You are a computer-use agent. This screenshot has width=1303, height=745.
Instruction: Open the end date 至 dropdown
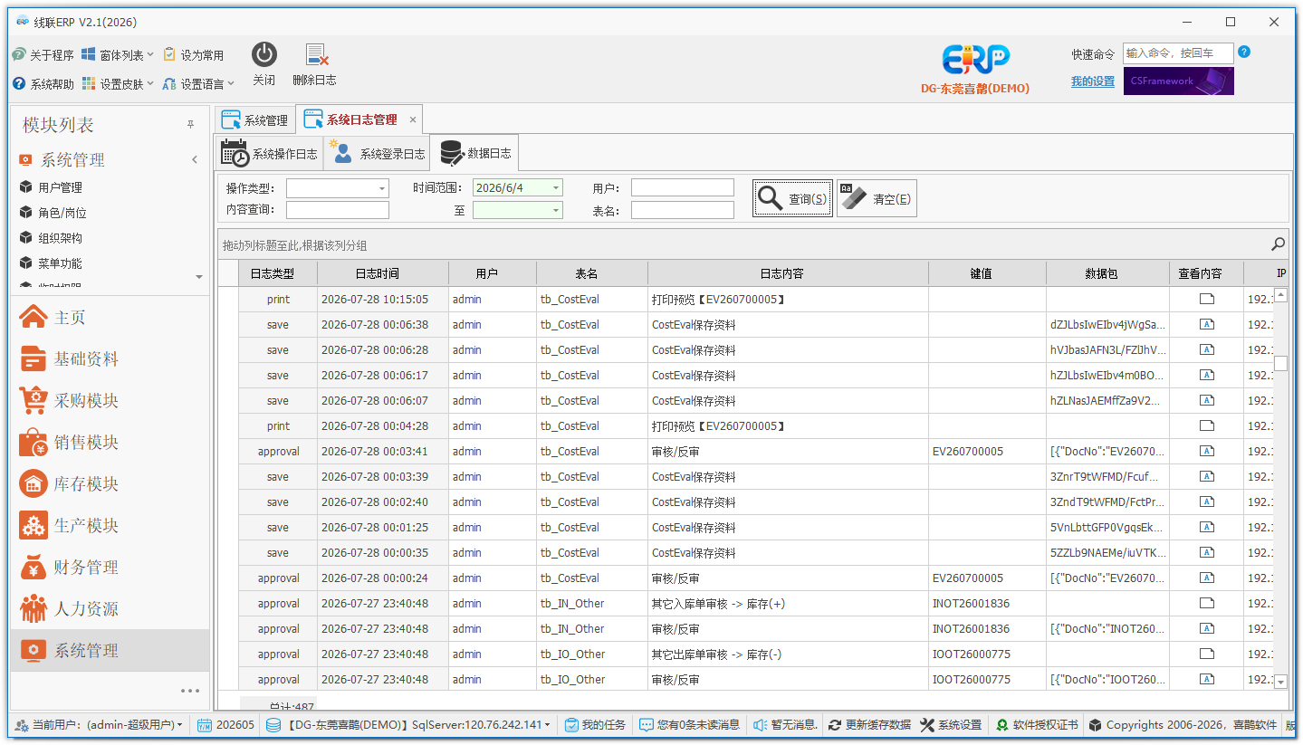556,210
